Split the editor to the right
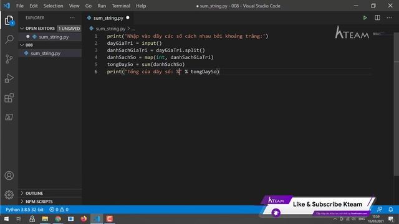This screenshot has height=224, width=399. pos(377,18)
